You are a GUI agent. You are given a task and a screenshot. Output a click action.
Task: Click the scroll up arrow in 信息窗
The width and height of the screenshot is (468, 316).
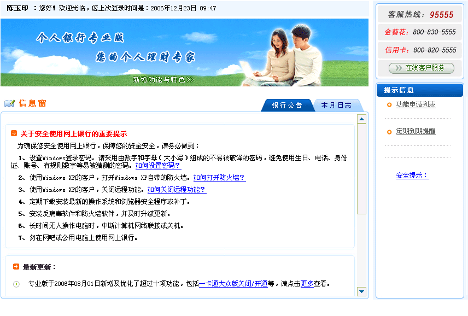pyautogui.click(x=361, y=119)
